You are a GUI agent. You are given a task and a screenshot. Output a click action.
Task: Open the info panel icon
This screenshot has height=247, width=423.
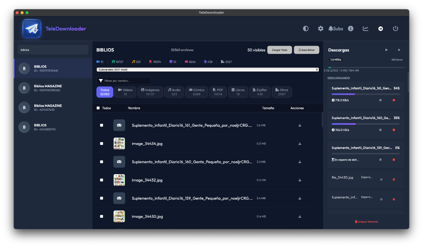[351, 28]
